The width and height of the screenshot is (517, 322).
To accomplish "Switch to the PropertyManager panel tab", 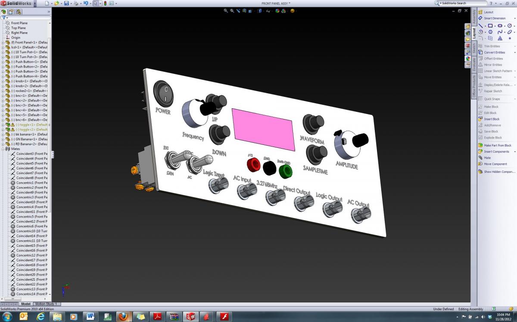I will click(11, 12).
